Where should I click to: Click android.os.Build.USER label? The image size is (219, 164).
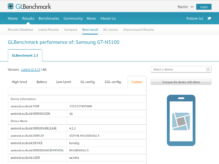tap(25, 158)
